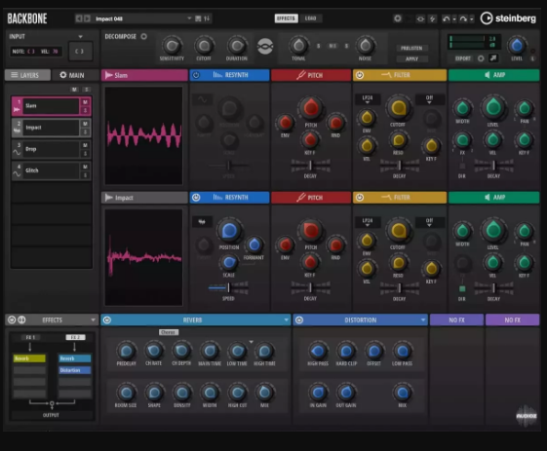The image size is (547, 451).
Task: Click the Impact resynth mode waveform icon
Action: 202,222
